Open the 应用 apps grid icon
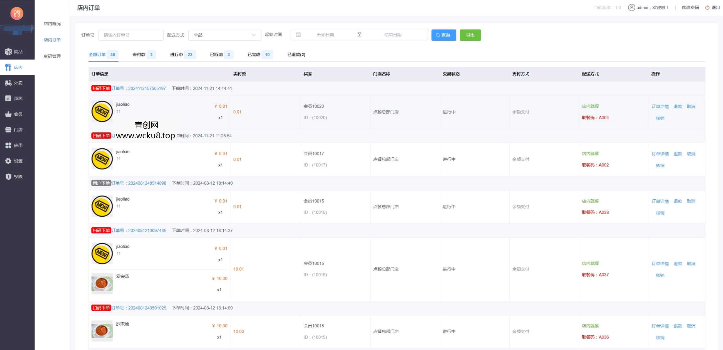 (8, 145)
